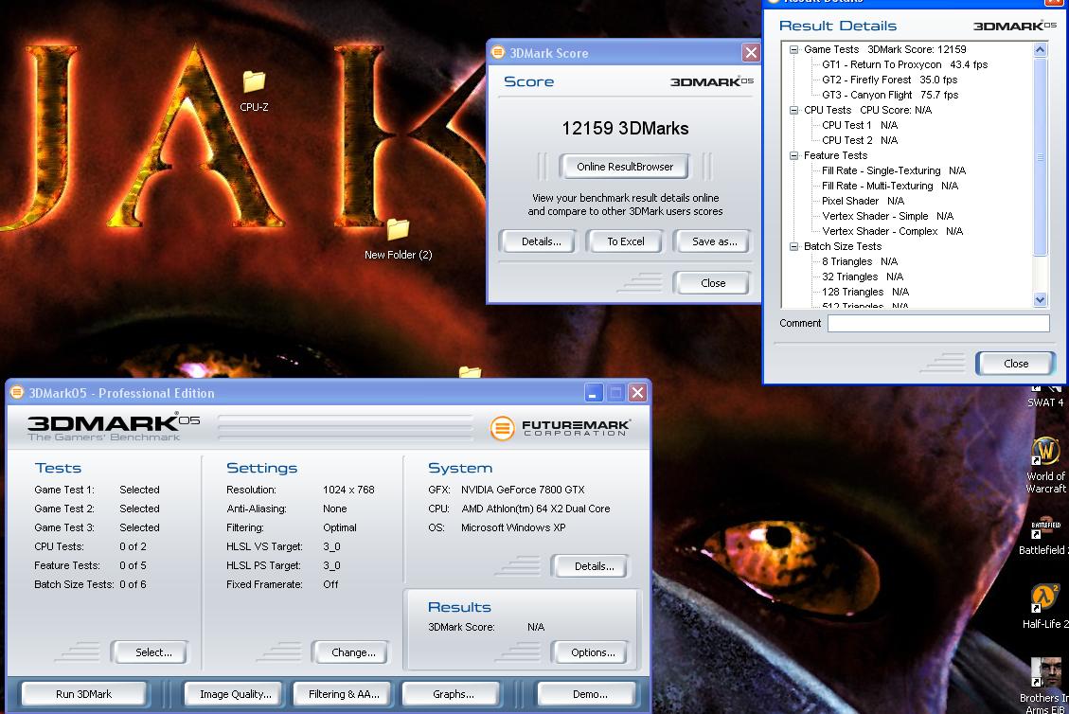Click the Comment input field
Viewport: 1069px width, 714px height.
pos(938,323)
